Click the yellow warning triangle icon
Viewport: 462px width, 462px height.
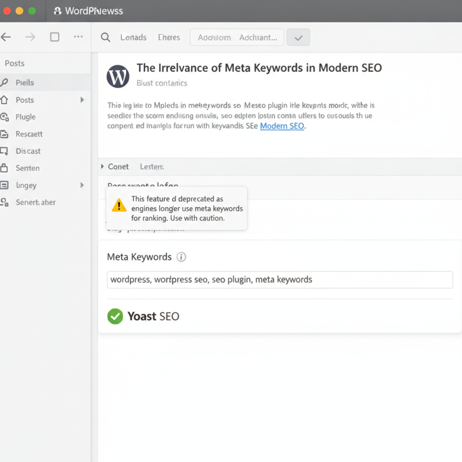pyautogui.click(x=119, y=205)
